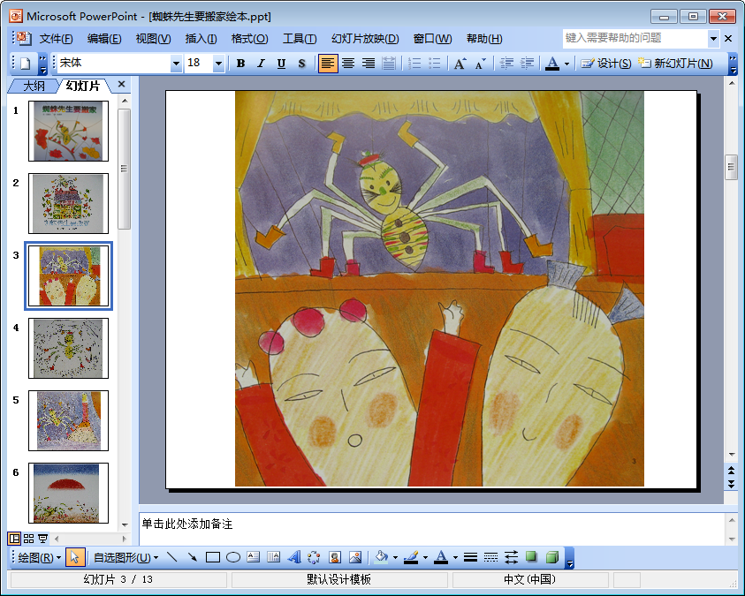Open the font name dropdown (宋体)
The image size is (745, 596).
pyautogui.click(x=176, y=63)
